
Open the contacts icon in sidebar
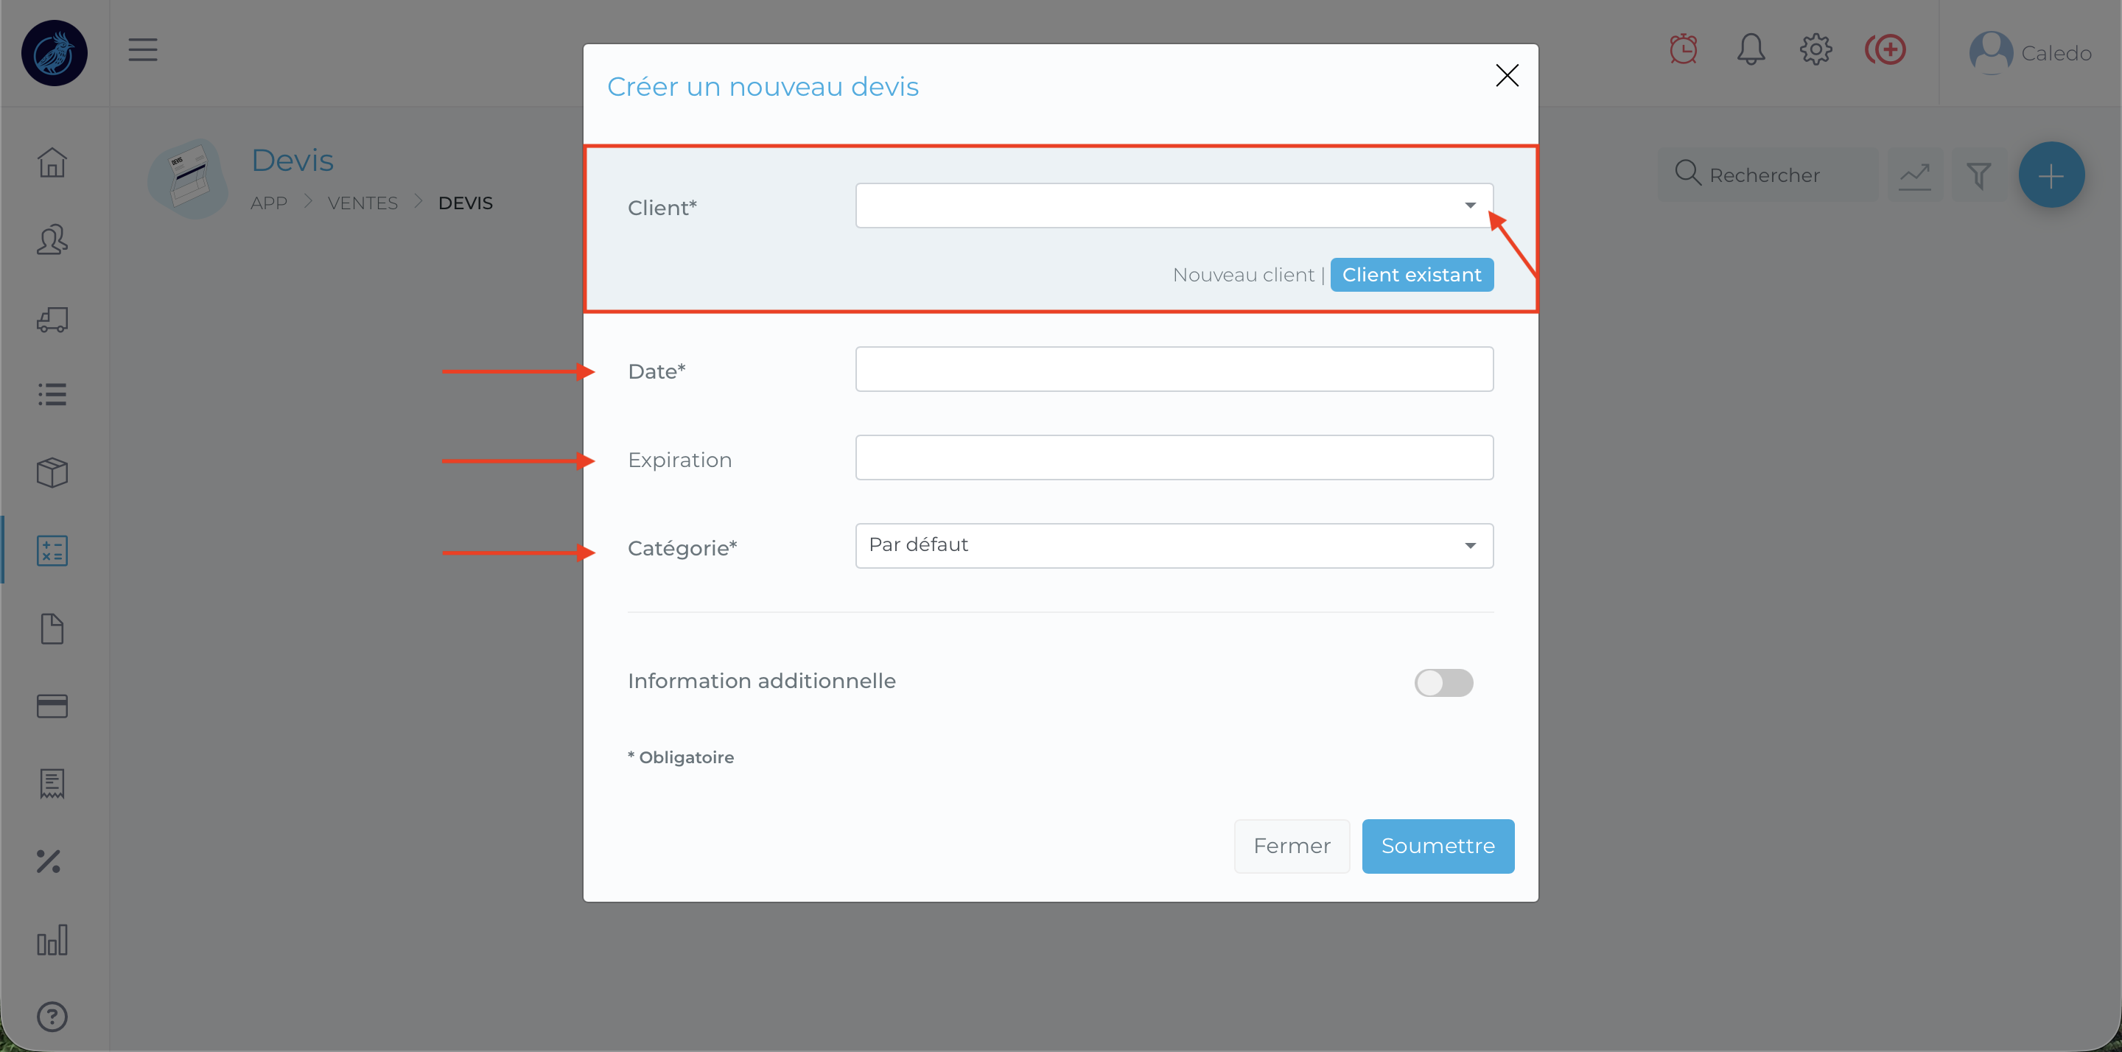[x=52, y=239]
